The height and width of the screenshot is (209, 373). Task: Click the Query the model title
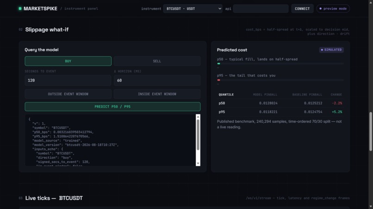click(x=42, y=49)
